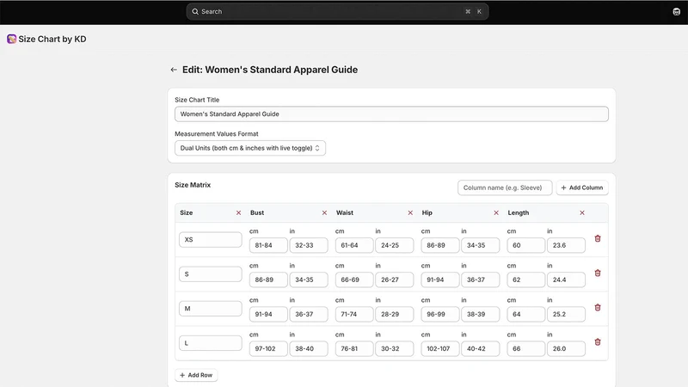688x387 pixels.
Task: Click the Length column header label
Action: 519,212
